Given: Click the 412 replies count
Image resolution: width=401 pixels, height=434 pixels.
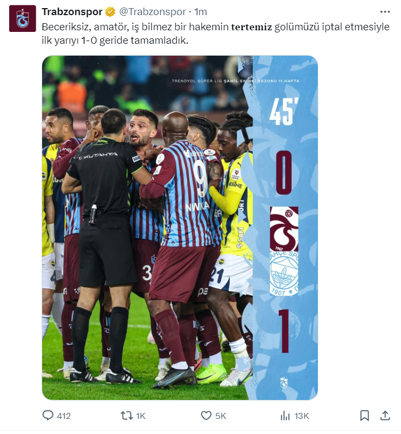Looking at the screenshot, I should pyautogui.click(x=64, y=416).
